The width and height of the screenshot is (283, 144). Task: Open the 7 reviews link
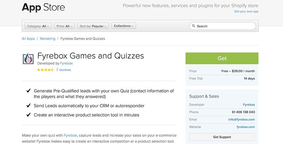(63, 70)
